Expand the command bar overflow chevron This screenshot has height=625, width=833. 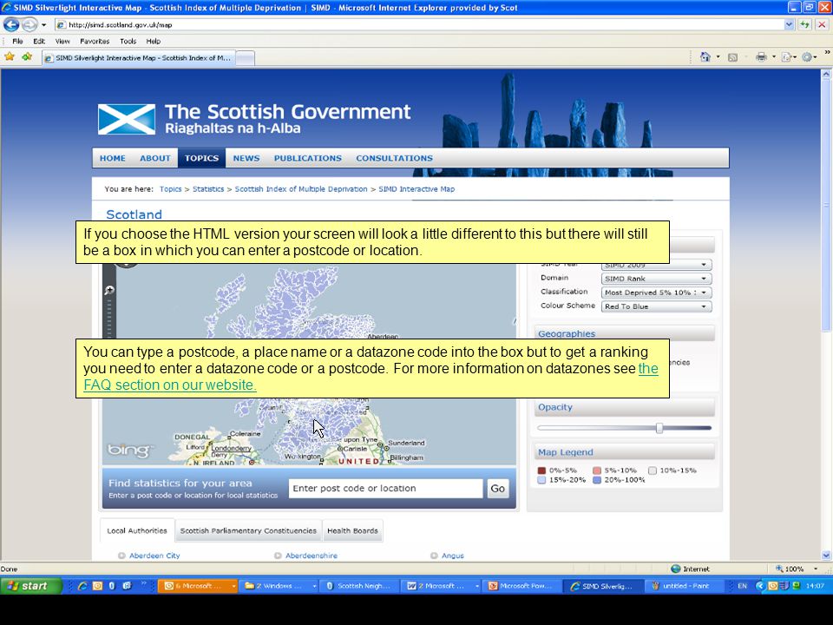827,53
